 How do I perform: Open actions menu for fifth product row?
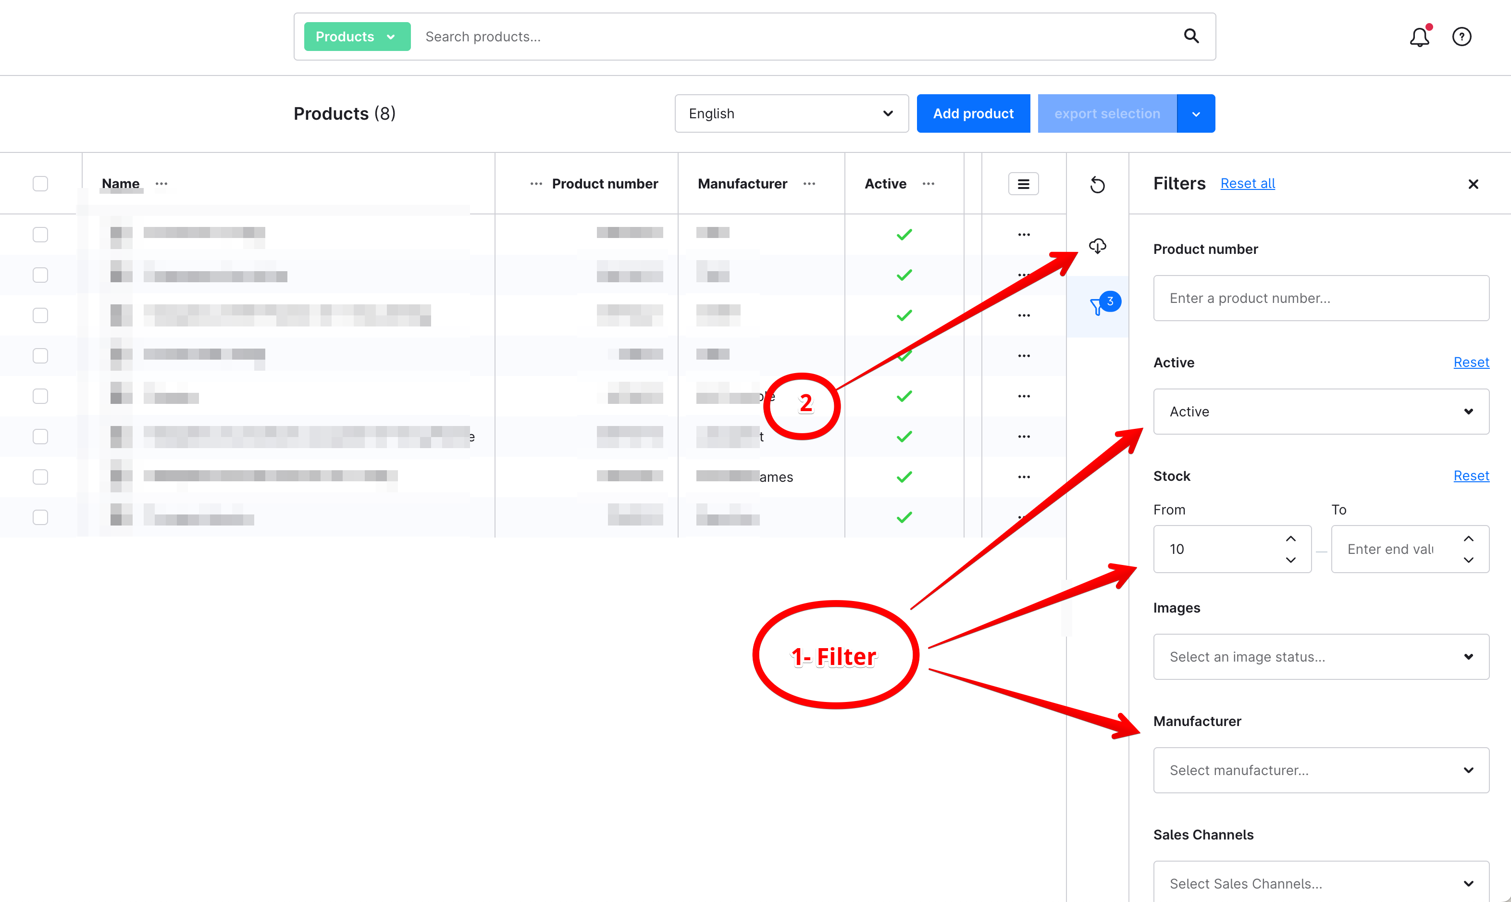click(1024, 396)
